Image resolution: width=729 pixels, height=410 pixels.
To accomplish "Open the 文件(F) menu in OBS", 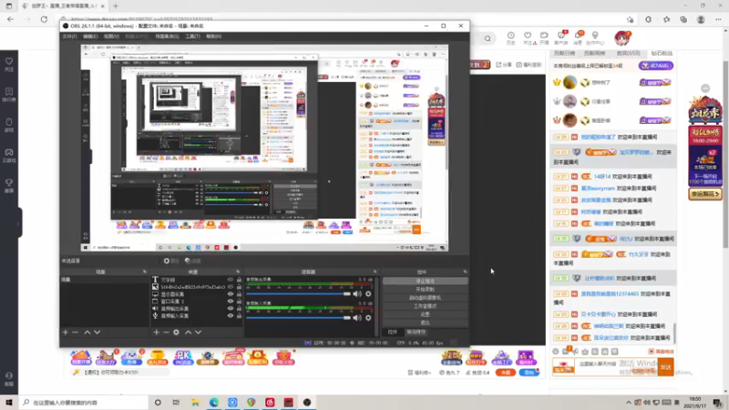I will pyautogui.click(x=70, y=36).
